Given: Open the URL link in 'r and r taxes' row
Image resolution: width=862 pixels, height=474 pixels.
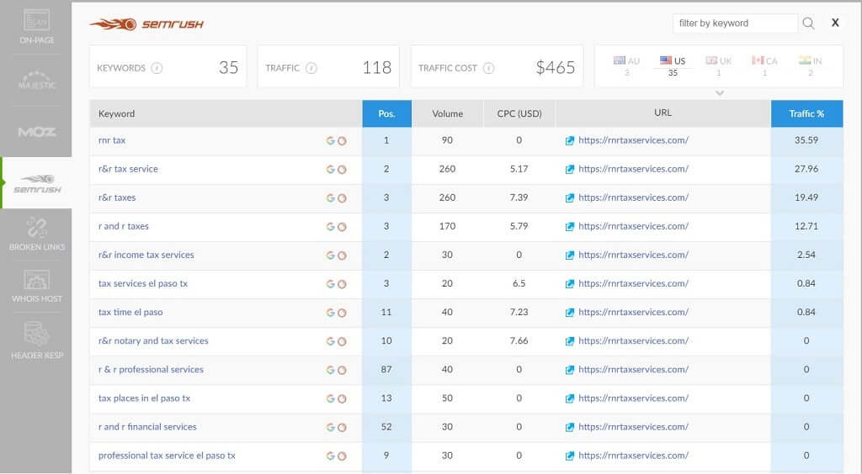Looking at the screenshot, I should coord(633,226).
